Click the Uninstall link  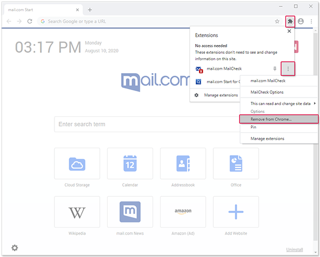[294, 250]
